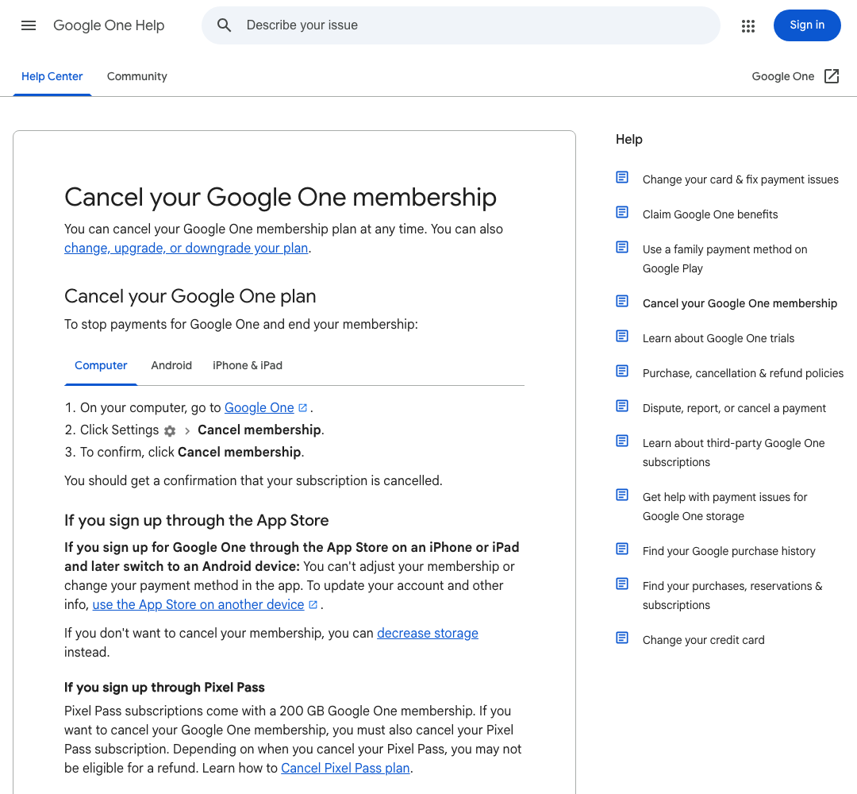
Task: Click article icon for payment issues storage
Action: [x=622, y=495]
